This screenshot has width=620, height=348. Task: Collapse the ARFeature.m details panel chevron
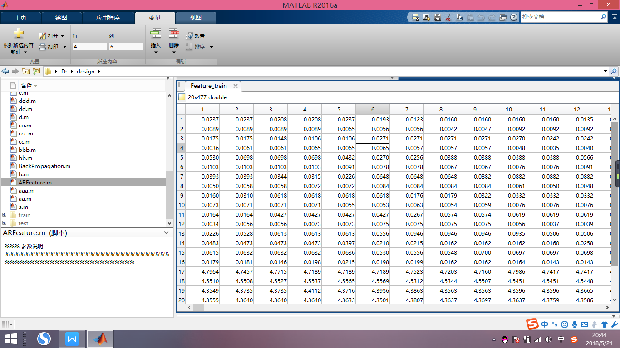pos(167,232)
